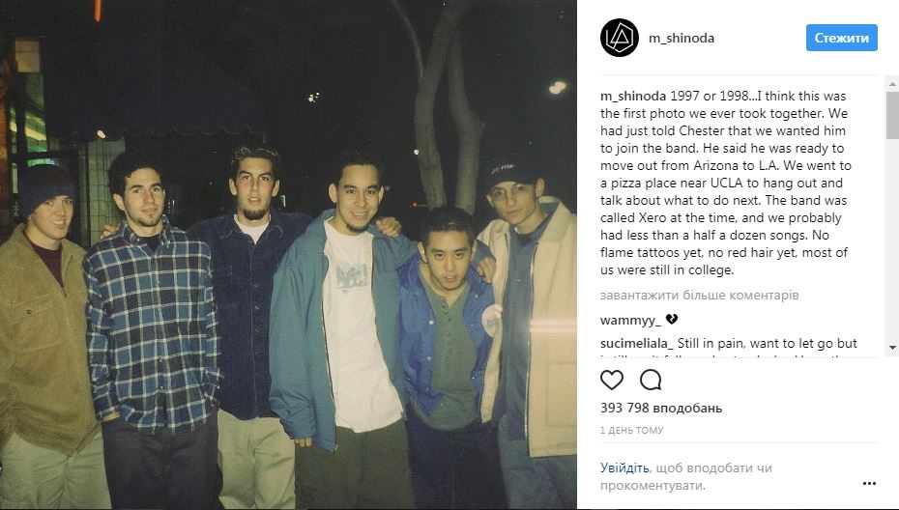The image size is (899, 510).
Task: Open m_shinoda username in the caption
Action: 633,97
